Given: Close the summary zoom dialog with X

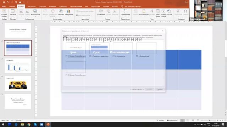Looking at the screenshot, I should [162, 31].
